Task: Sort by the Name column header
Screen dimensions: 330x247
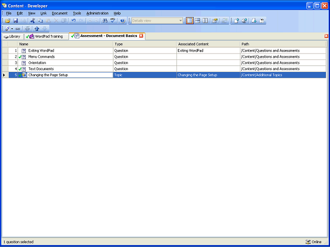Action: [x=65, y=44]
